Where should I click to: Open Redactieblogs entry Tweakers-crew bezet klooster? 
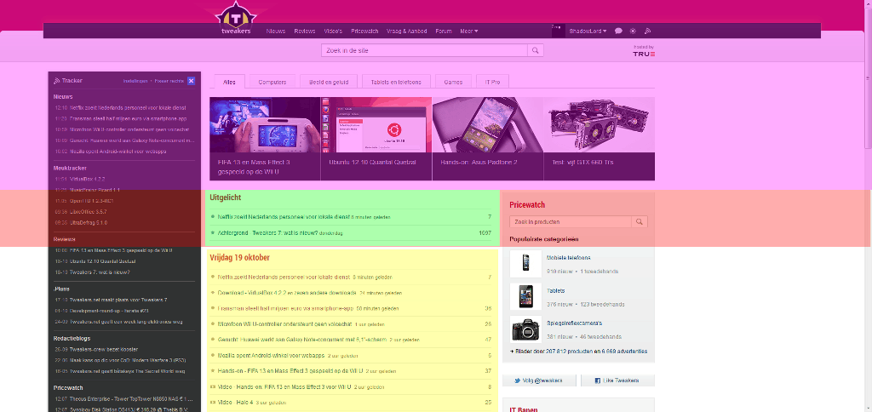coord(103,350)
